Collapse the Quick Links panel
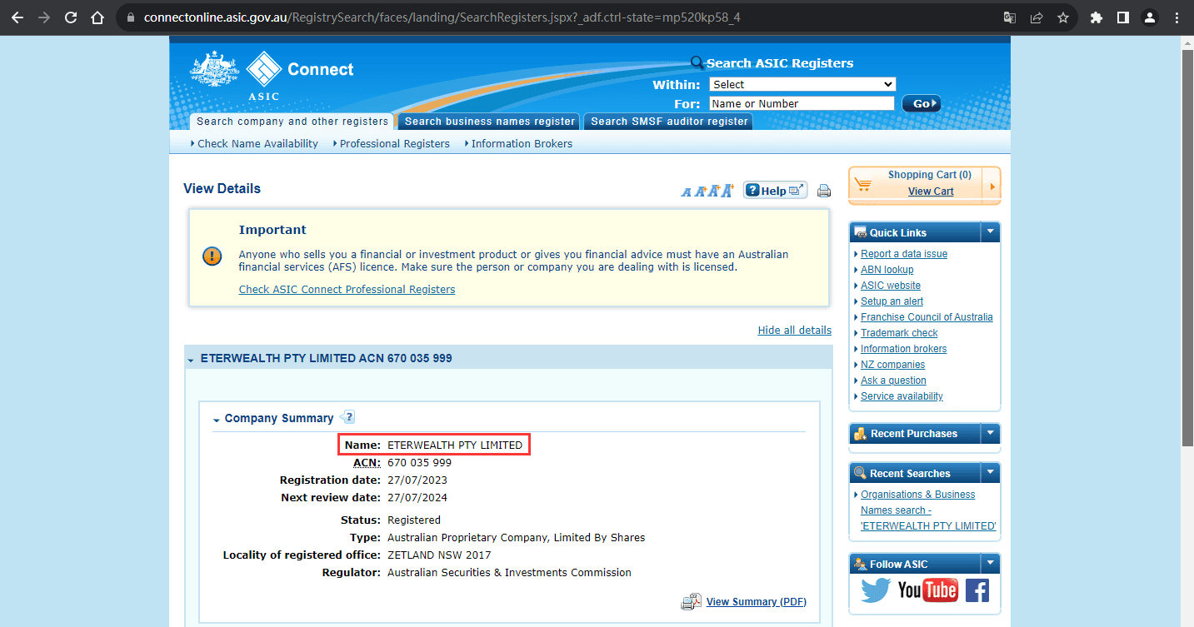1194x627 pixels. pyautogui.click(x=990, y=232)
